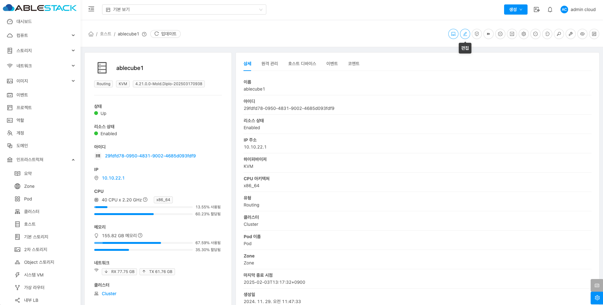The height and width of the screenshot is (305, 603).
Task: Click the 업데이트 refresh button
Action: click(x=165, y=34)
